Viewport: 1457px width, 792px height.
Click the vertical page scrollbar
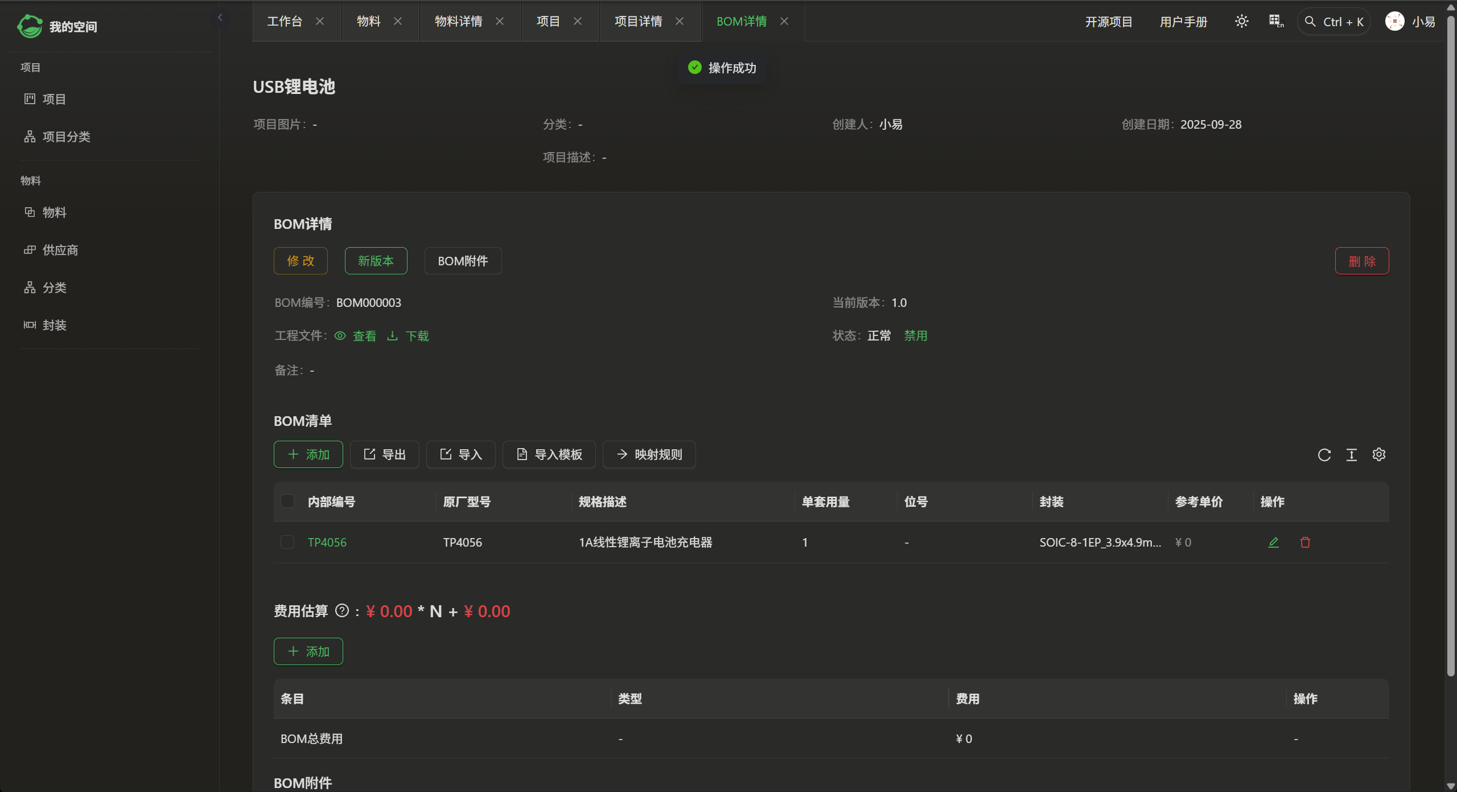tap(1450, 342)
